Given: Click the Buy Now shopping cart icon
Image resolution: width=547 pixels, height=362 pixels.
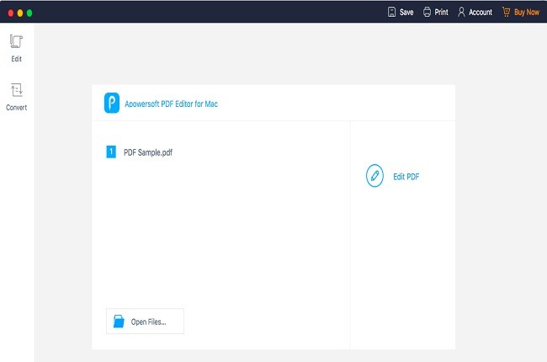Looking at the screenshot, I should point(506,13).
